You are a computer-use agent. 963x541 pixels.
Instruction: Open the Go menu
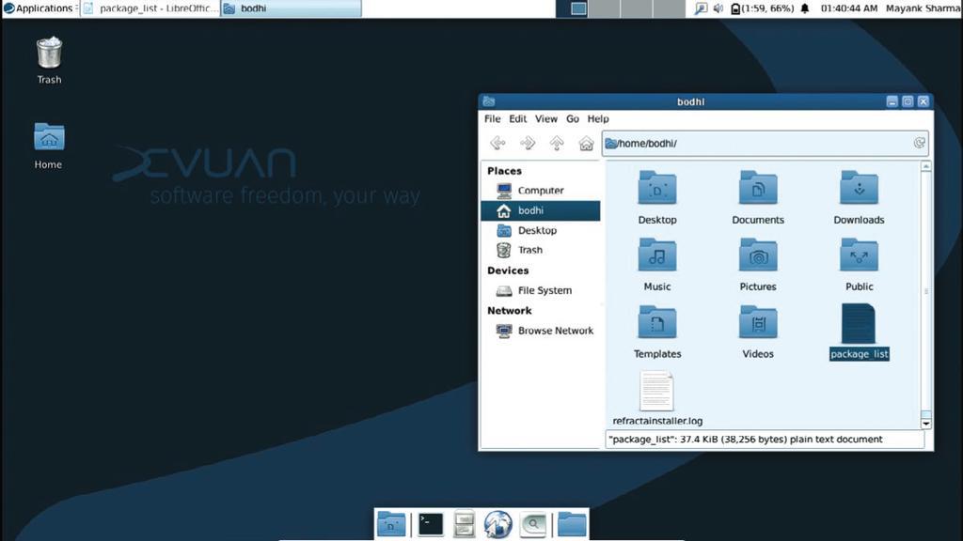[x=573, y=119]
